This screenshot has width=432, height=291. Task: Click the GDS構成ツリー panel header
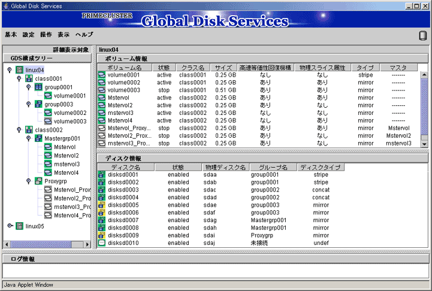pyautogui.click(x=47, y=58)
